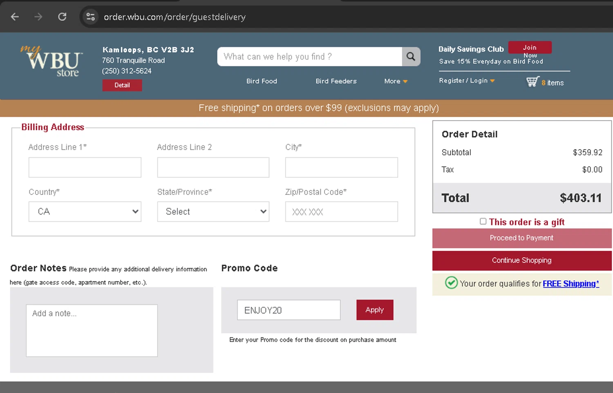Expand the More menu
The image size is (613, 393).
pyautogui.click(x=396, y=81)
